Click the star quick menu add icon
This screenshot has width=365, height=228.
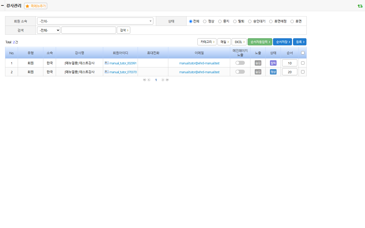point(27,6)
